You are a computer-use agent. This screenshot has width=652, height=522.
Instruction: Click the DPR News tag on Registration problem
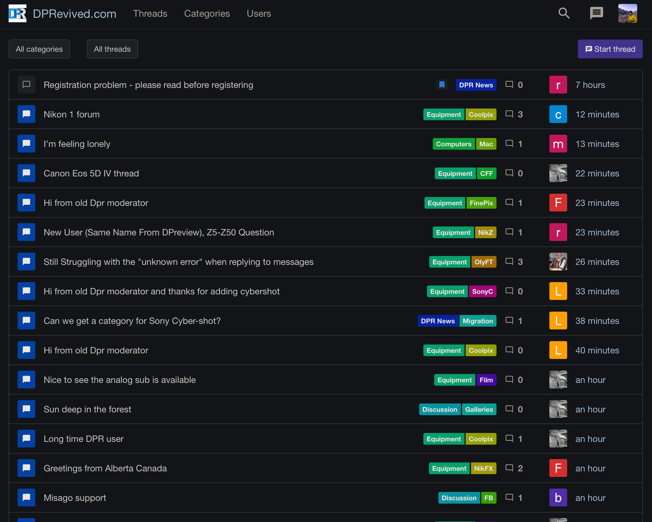(476, 85)
